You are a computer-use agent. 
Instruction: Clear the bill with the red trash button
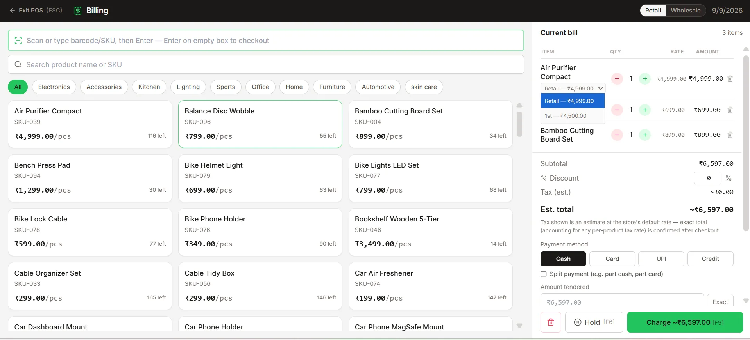pyautogui.click(x=551, y=322)
